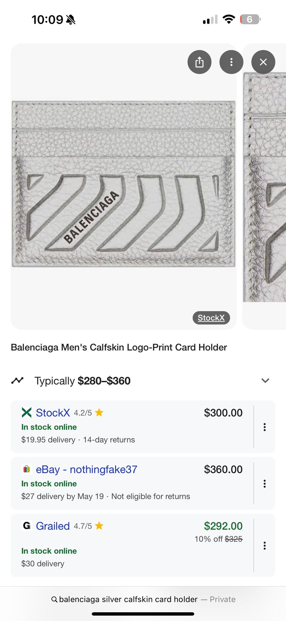The image size is (286, 621).
Task: Open the Grailed store link
Action: click(53, 526)
